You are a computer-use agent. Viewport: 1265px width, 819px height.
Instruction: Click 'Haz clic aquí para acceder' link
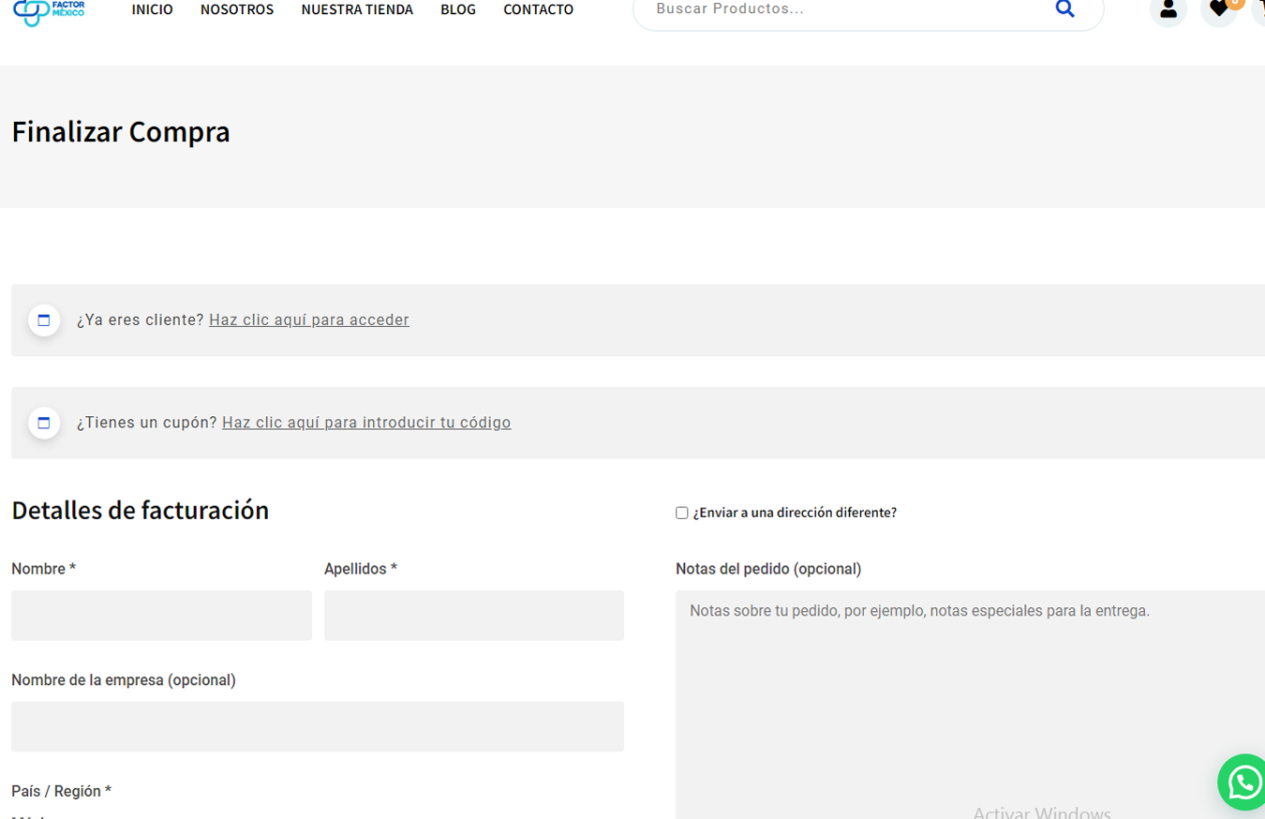tap(309, 320)
